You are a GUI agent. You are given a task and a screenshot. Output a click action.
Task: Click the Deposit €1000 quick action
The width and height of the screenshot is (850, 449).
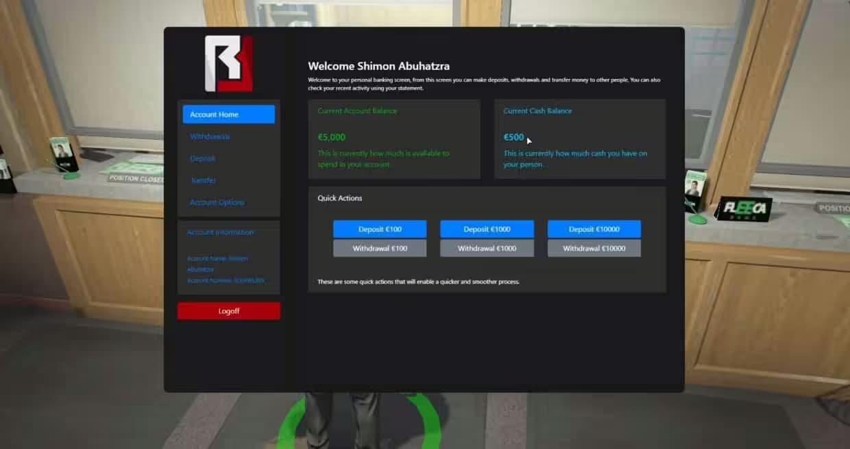(487, 228)
